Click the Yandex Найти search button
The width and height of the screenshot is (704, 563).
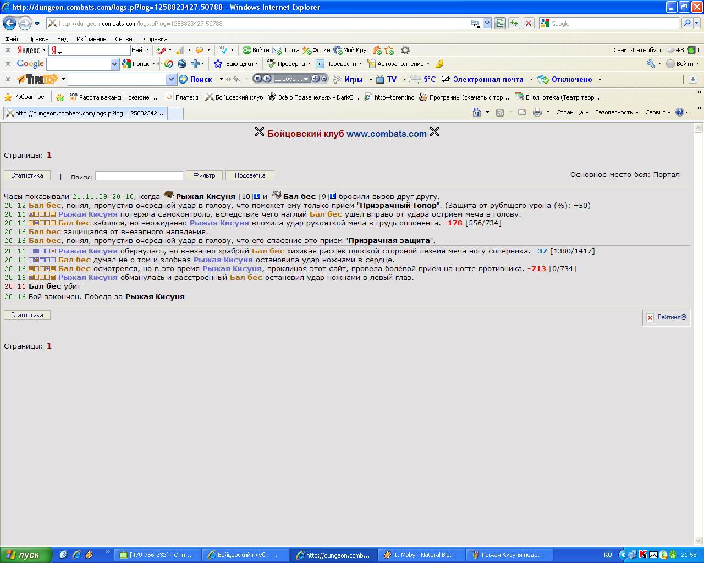pyautogui.click(x=140, y=50)
